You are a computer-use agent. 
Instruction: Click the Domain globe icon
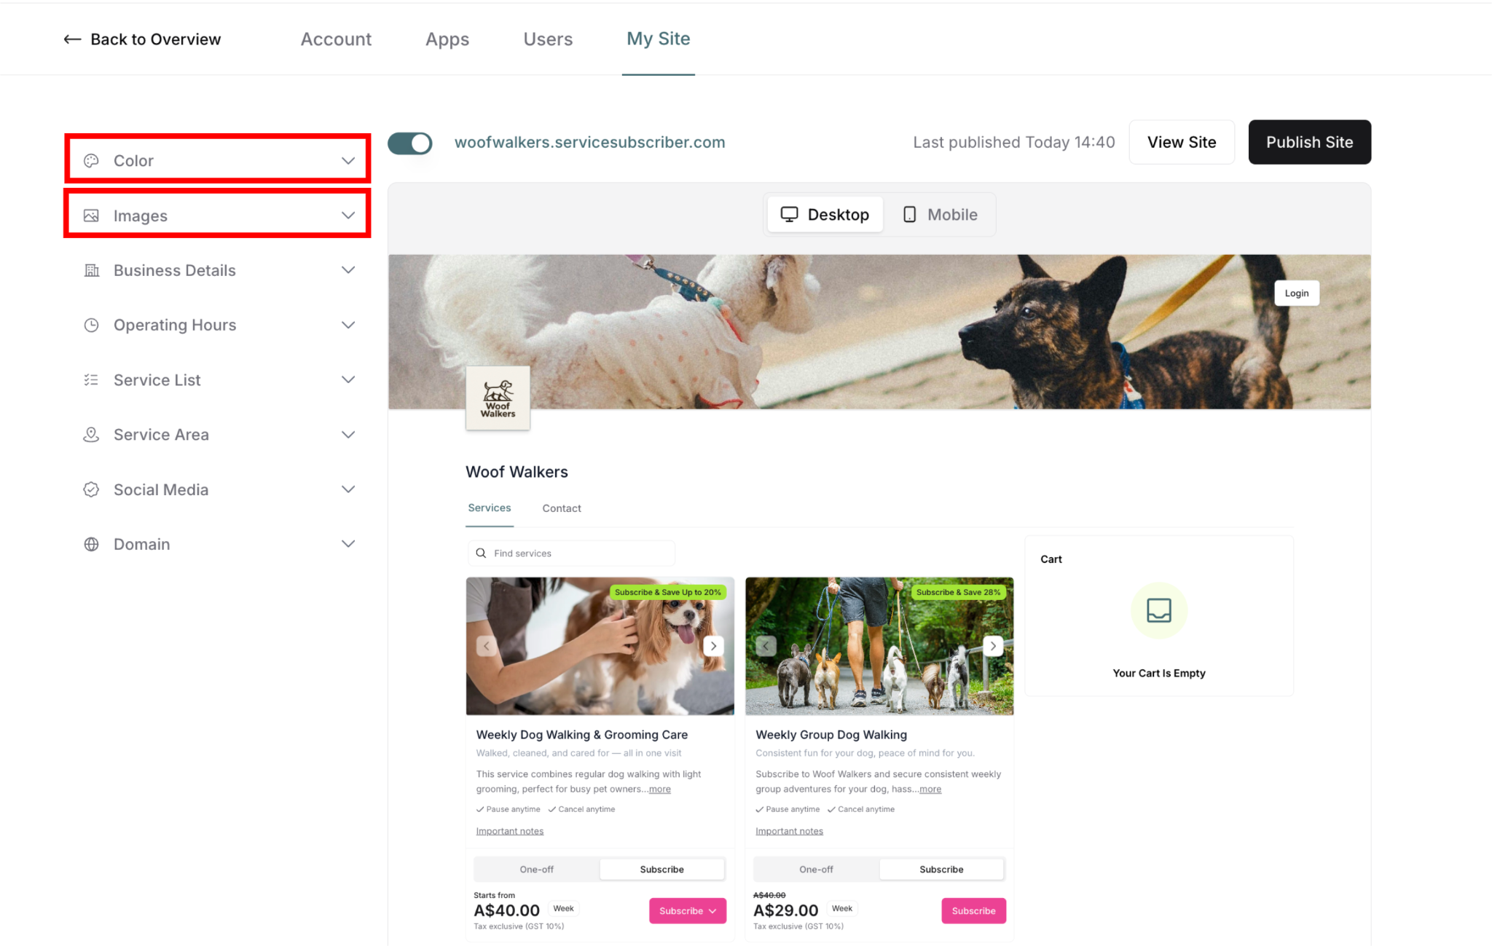91,544
